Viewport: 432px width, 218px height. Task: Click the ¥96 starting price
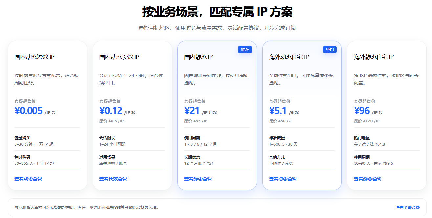[x=362, y=111]
